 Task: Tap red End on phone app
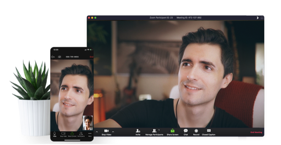[91, 57]
